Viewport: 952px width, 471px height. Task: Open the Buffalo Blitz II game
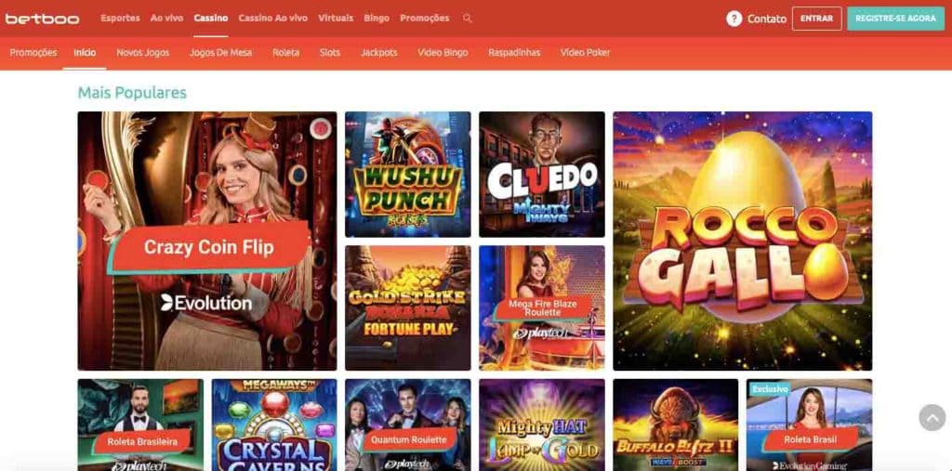tap(676, 425)
